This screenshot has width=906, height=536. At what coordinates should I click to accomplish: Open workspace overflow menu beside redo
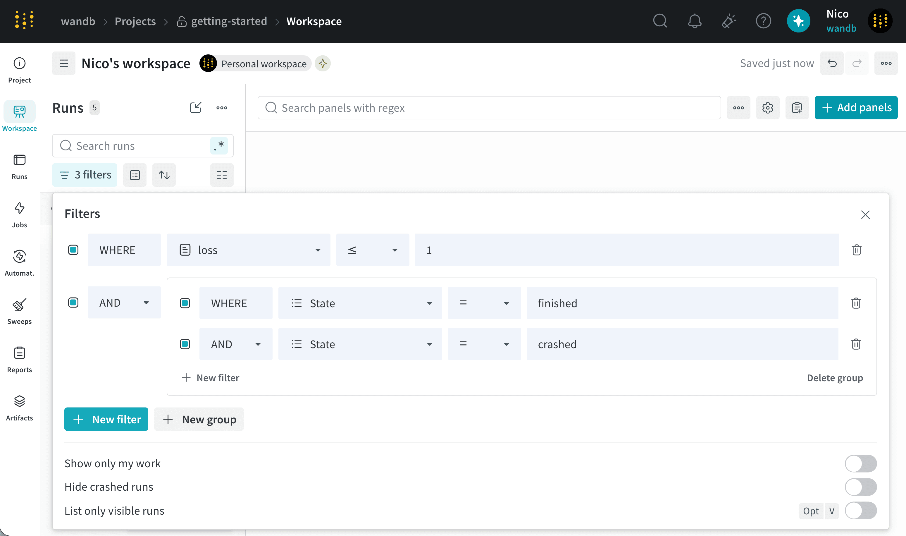(x=886, y=63)
